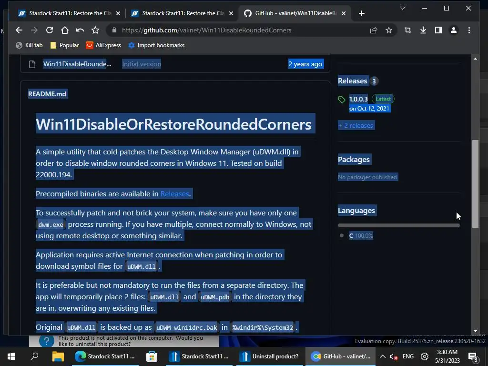Click the GitHub URL address bar
Viewport: 488px width, 366px height.
[207, 30]
